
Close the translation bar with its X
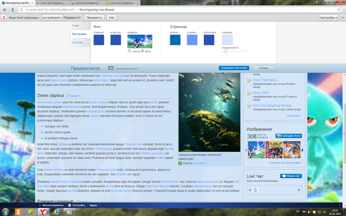pos(343,18)
